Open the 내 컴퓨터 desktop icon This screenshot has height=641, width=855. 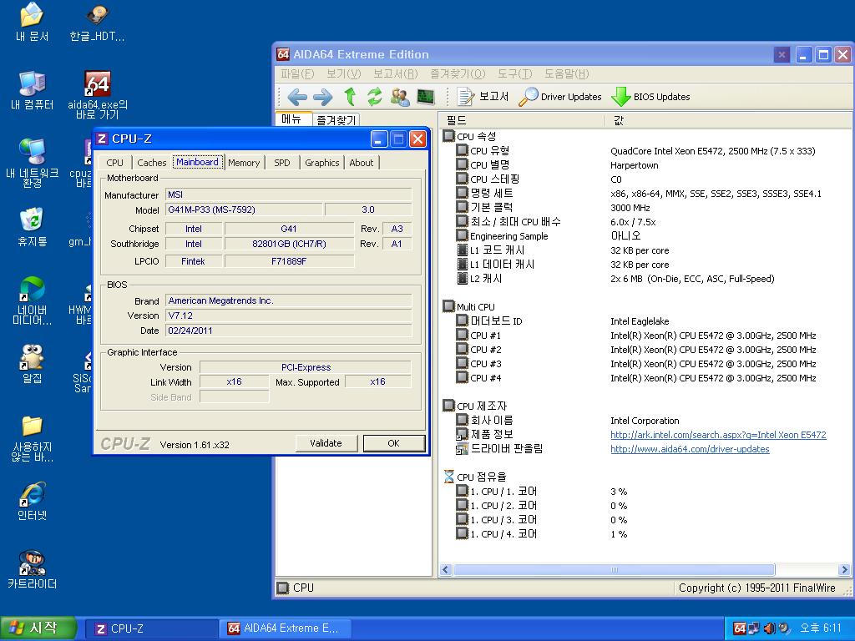click(x=33, y=90)
